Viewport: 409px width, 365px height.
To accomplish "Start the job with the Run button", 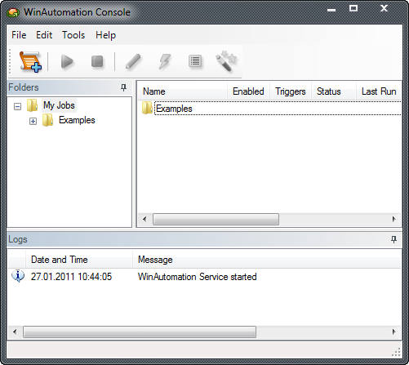I will point(67,61).
